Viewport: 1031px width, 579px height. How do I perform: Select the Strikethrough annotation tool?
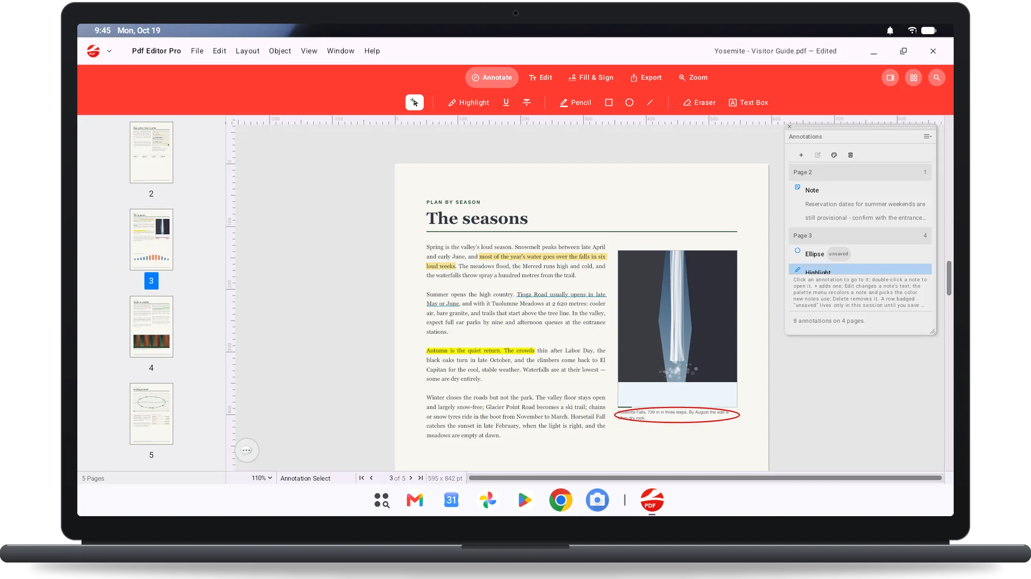pos(526,103)
